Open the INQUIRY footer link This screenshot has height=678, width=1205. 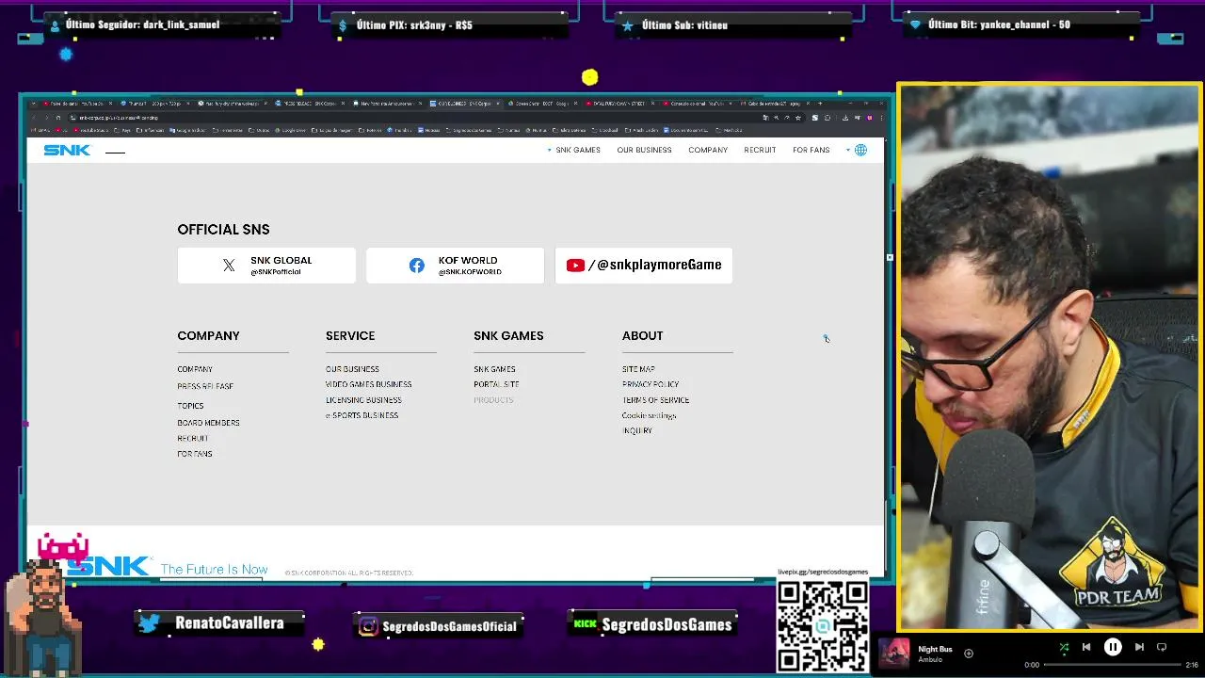click(x=637, y=430)
